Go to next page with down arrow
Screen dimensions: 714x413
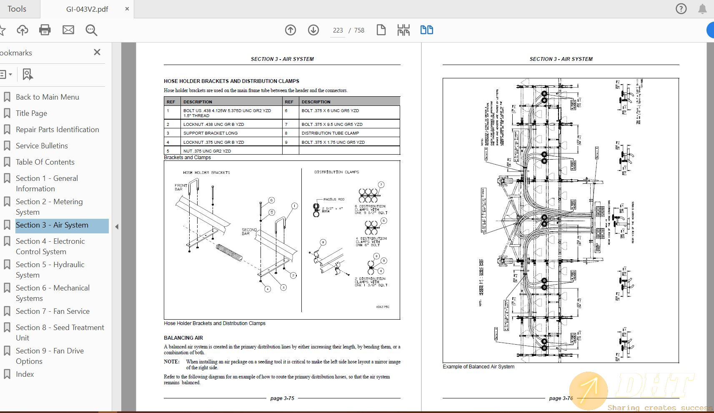313,30
